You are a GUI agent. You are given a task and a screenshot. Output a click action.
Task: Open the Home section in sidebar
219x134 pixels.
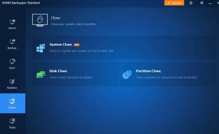(12, 24)
